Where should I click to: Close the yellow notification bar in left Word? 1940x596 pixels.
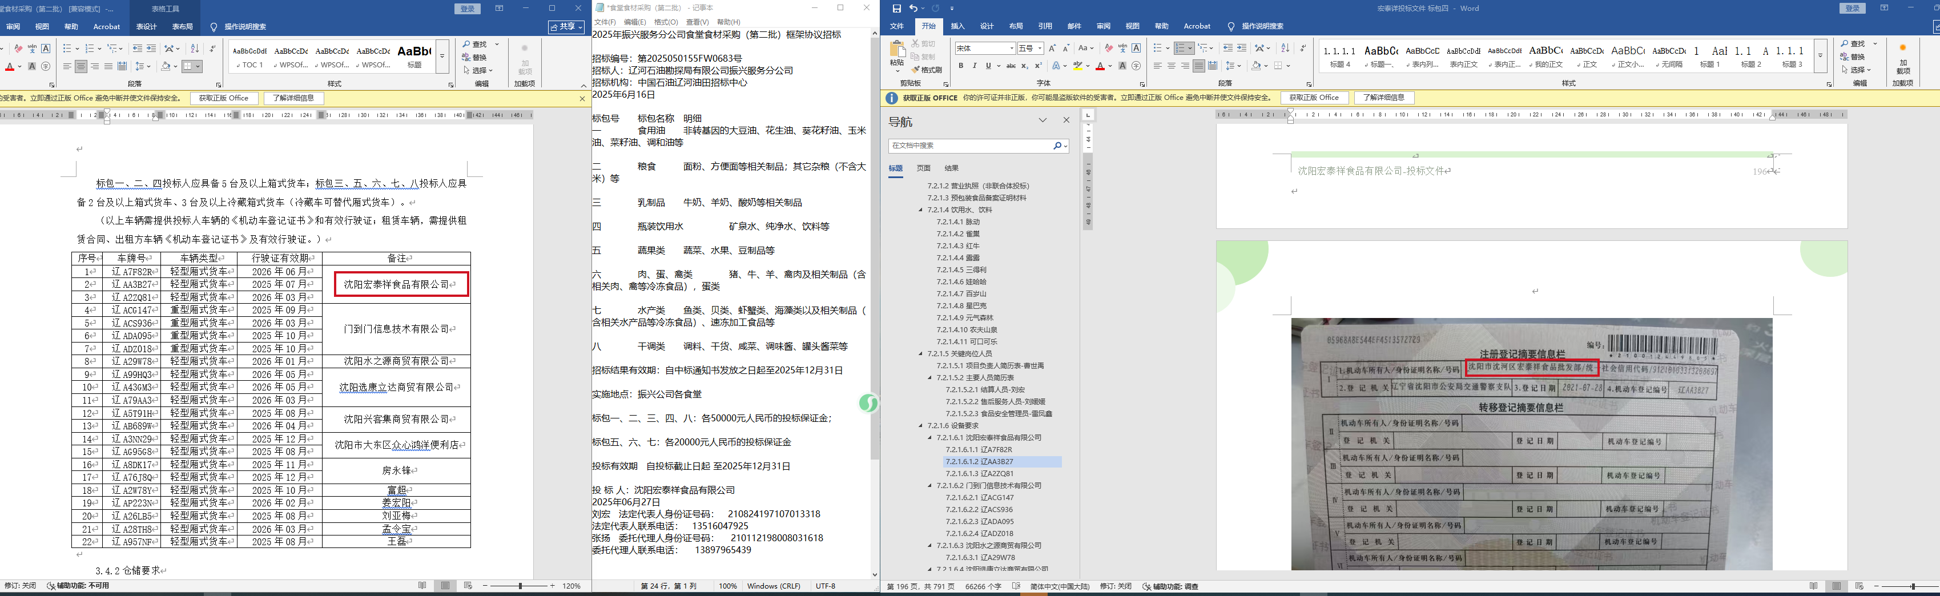click(582, 98)
